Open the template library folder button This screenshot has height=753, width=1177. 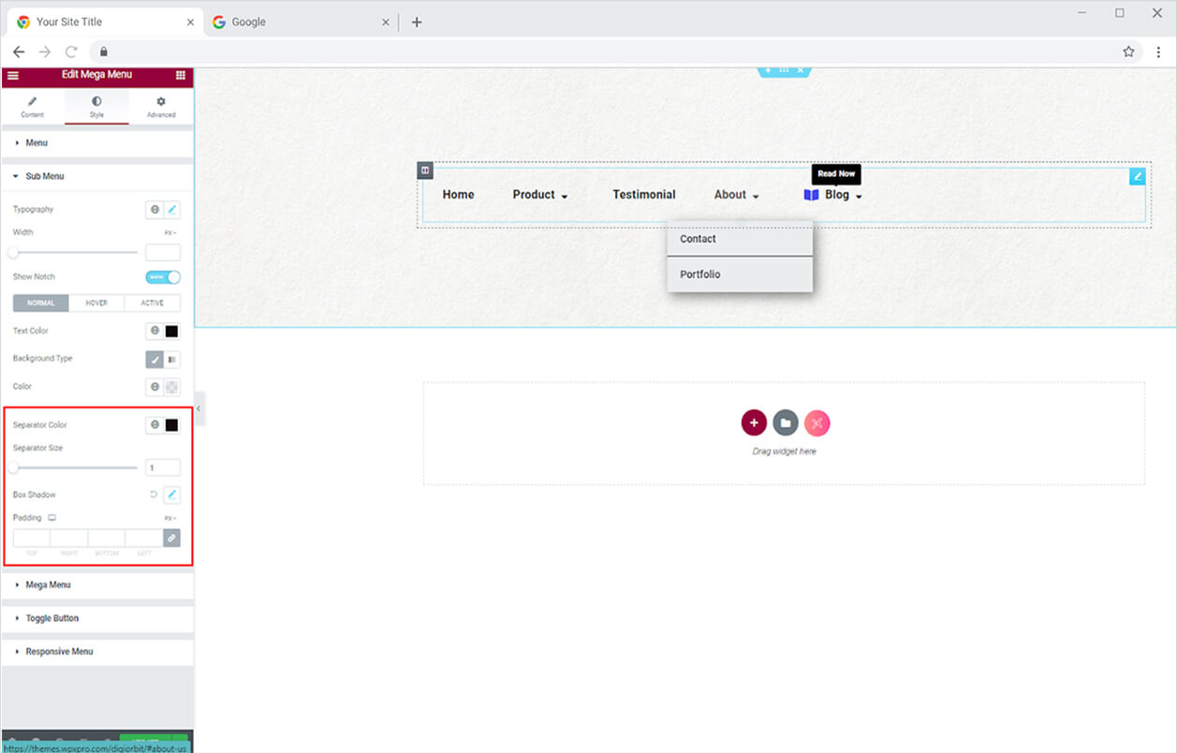tap(786, 423)
